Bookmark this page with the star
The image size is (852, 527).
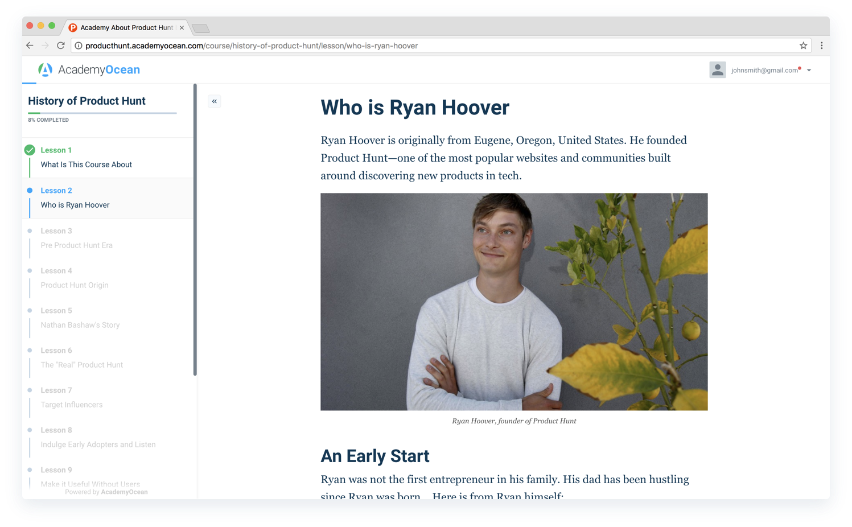(x=803, y=46)
